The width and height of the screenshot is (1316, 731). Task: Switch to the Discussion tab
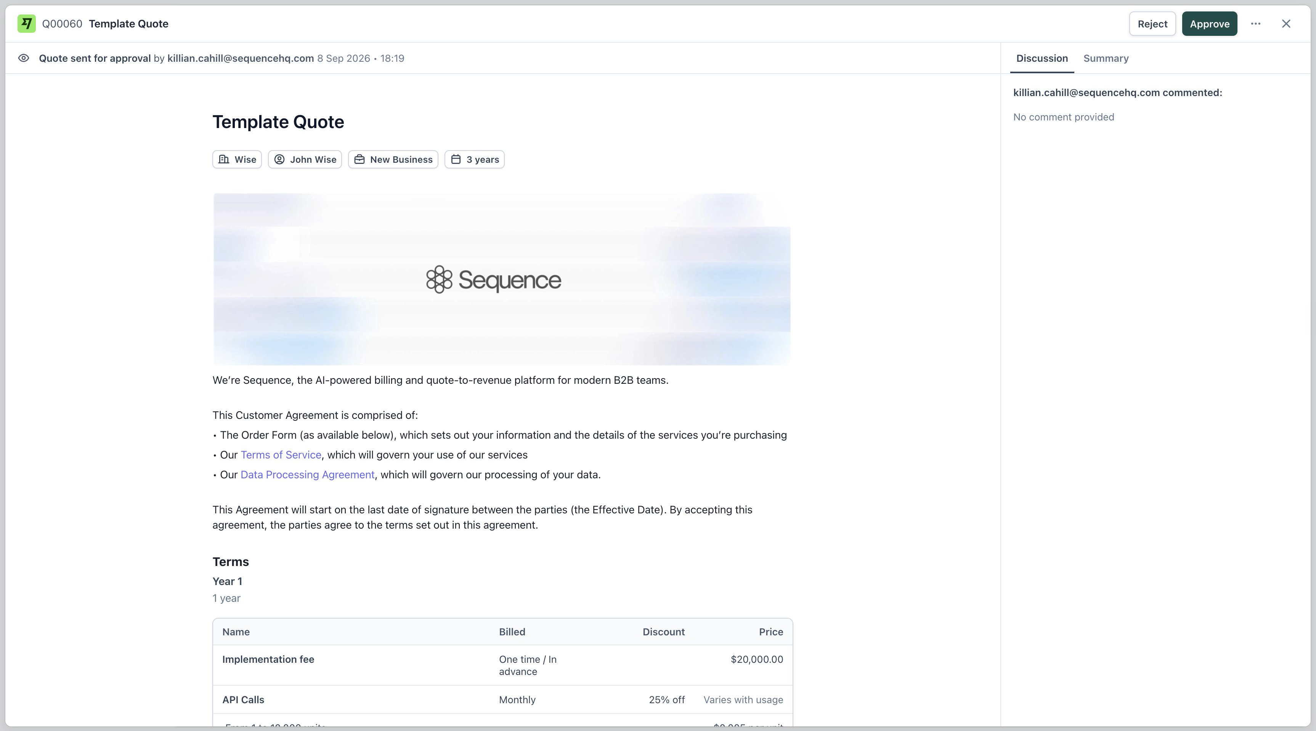(x=1042, y=58)
